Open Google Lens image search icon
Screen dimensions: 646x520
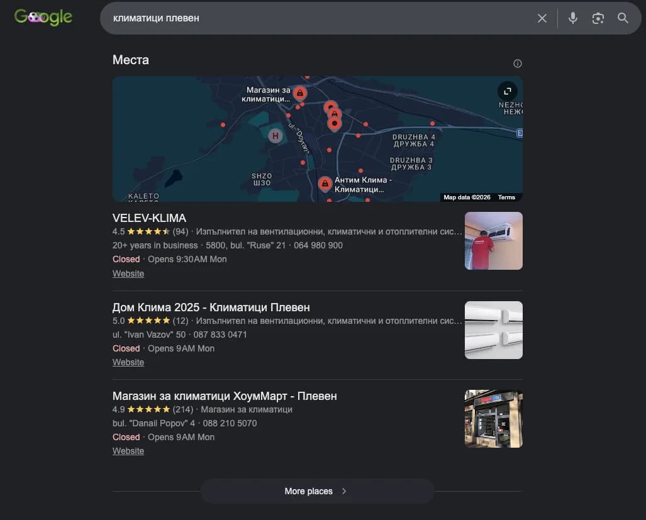[x=598, y=18]
